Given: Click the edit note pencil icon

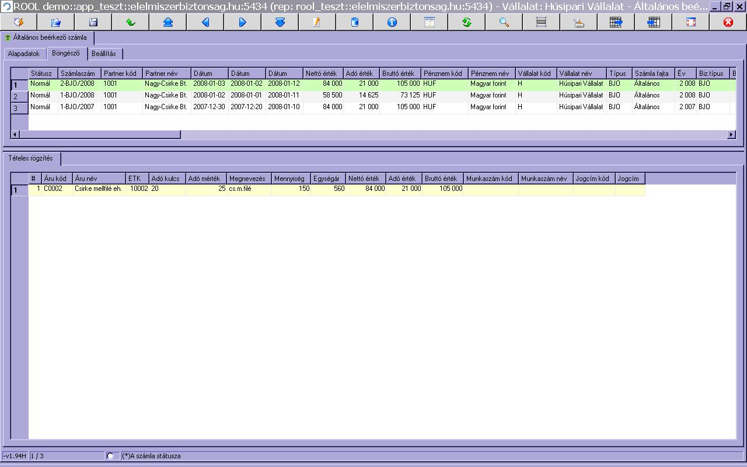Looking at the screenshot, I should 317,22.
